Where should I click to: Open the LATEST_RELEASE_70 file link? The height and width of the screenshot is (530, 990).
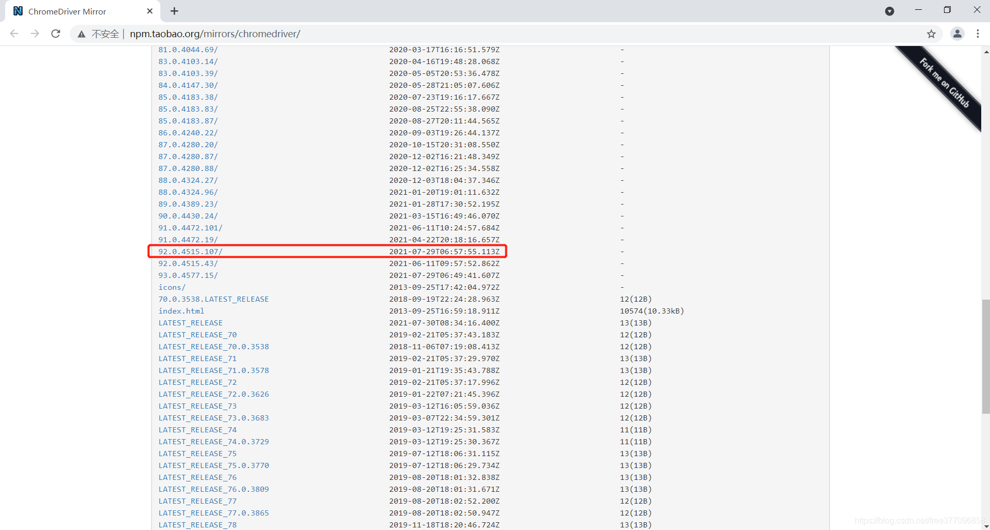tap(197, 335)
